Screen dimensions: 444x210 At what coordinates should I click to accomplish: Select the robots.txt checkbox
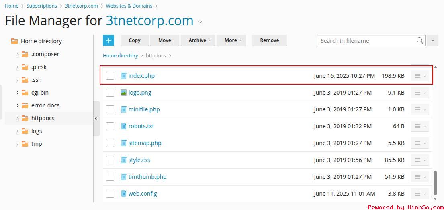coord(110,126)
